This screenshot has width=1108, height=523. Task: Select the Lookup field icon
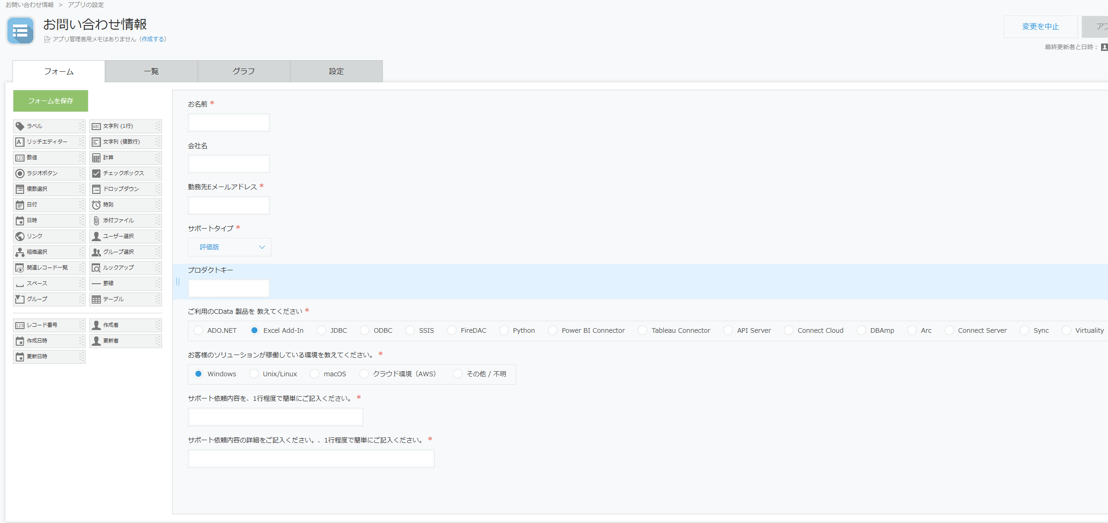pyautogui.click(x=96, y=268)
